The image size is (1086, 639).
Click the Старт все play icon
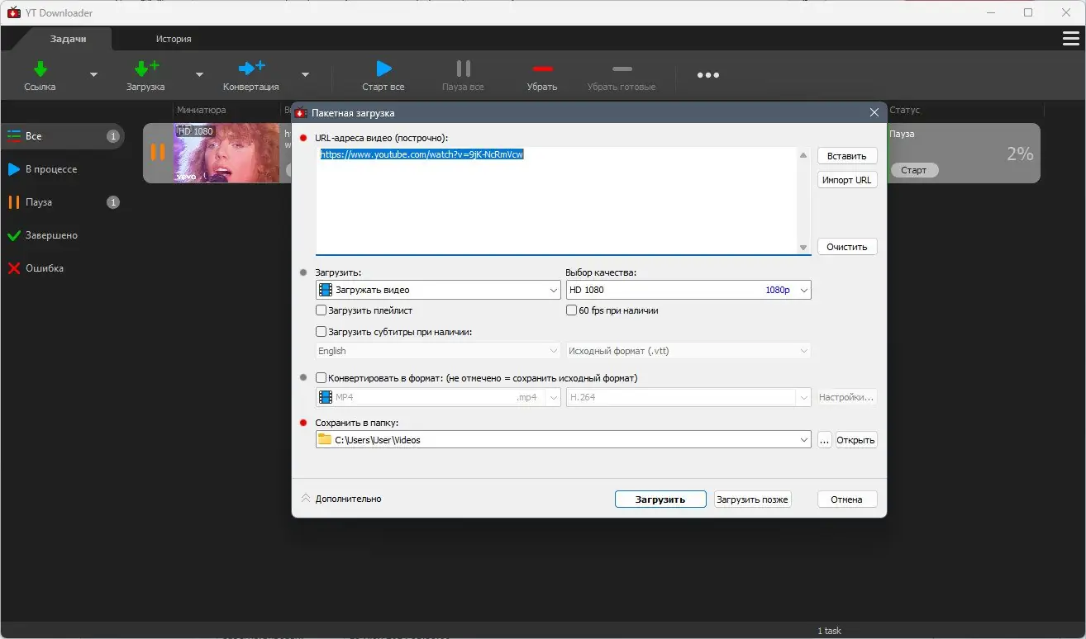tap(383, 69)
